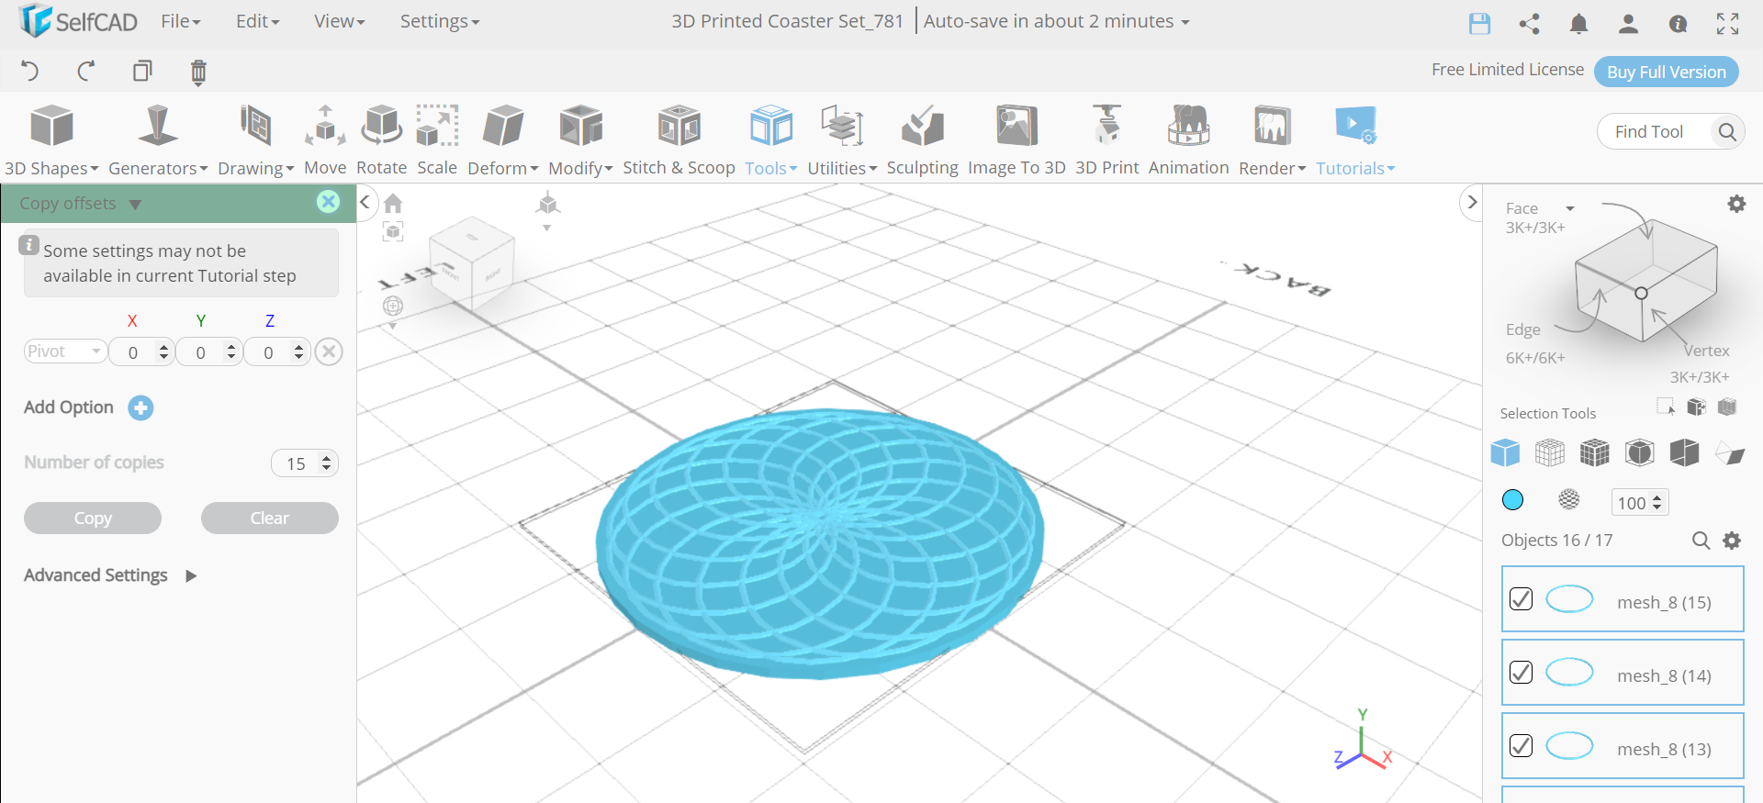The width and height of the screenshot is (1763, 803).
Task: Open the Edit menu
Action: tap(257, 21)
